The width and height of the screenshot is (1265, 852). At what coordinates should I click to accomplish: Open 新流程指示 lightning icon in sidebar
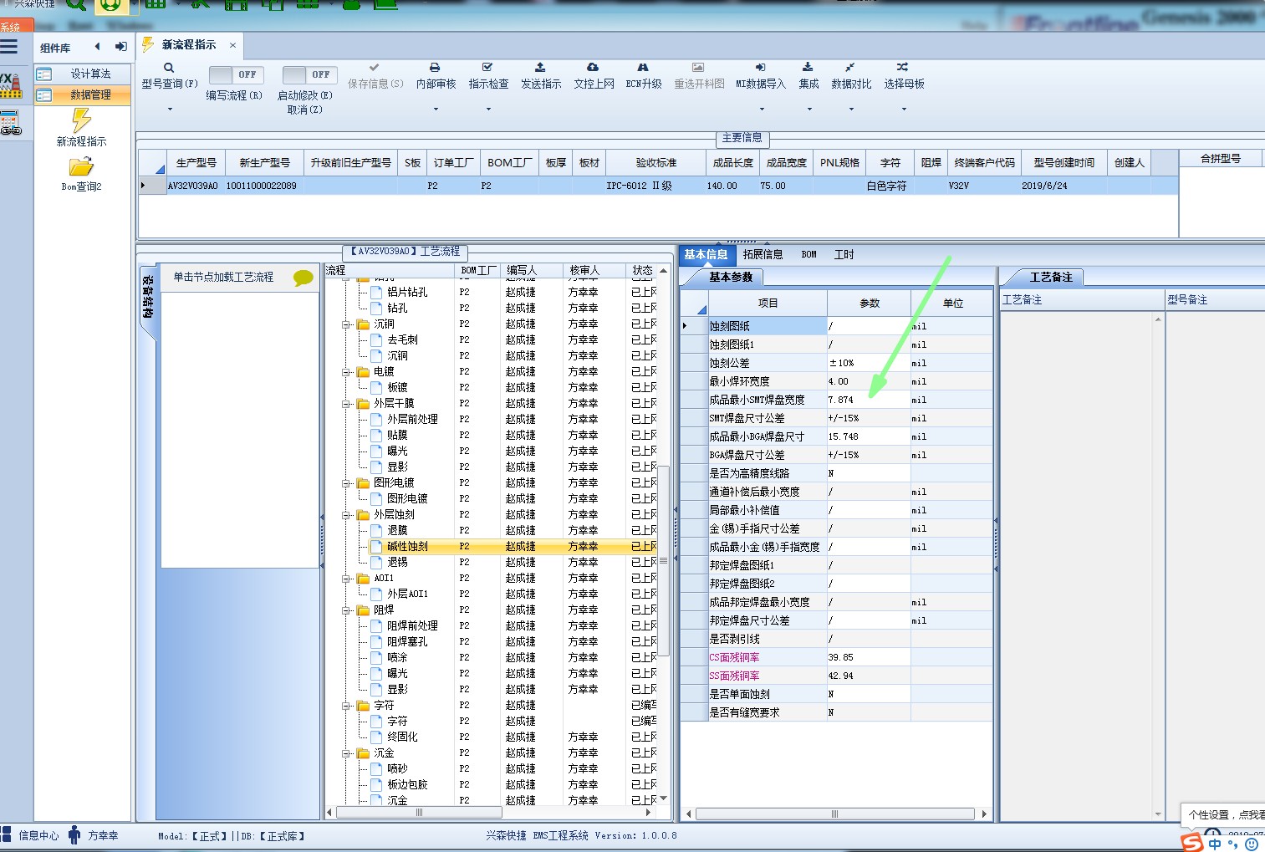pyautogui.click(x=81, y=120)
